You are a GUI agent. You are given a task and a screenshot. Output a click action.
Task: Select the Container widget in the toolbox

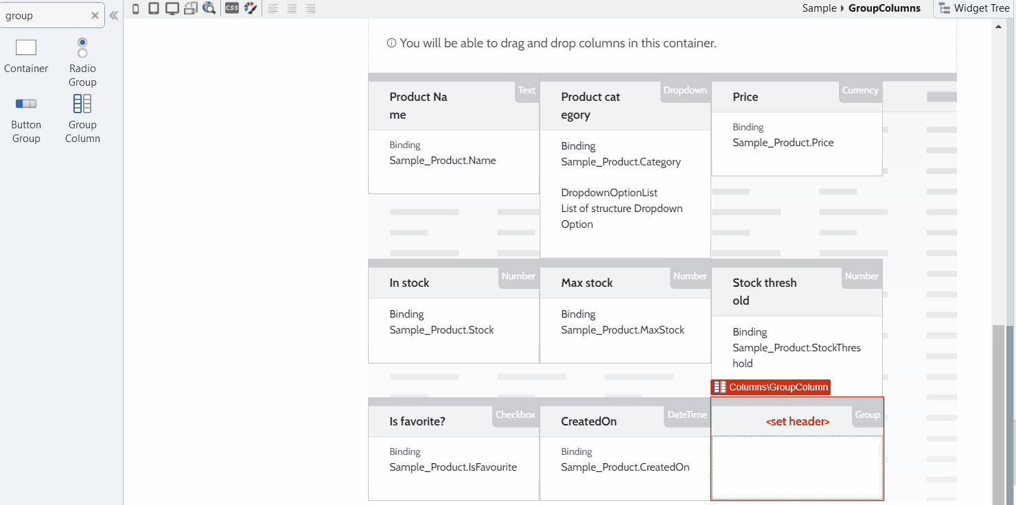pyautogui.click(x=25, y=58)
